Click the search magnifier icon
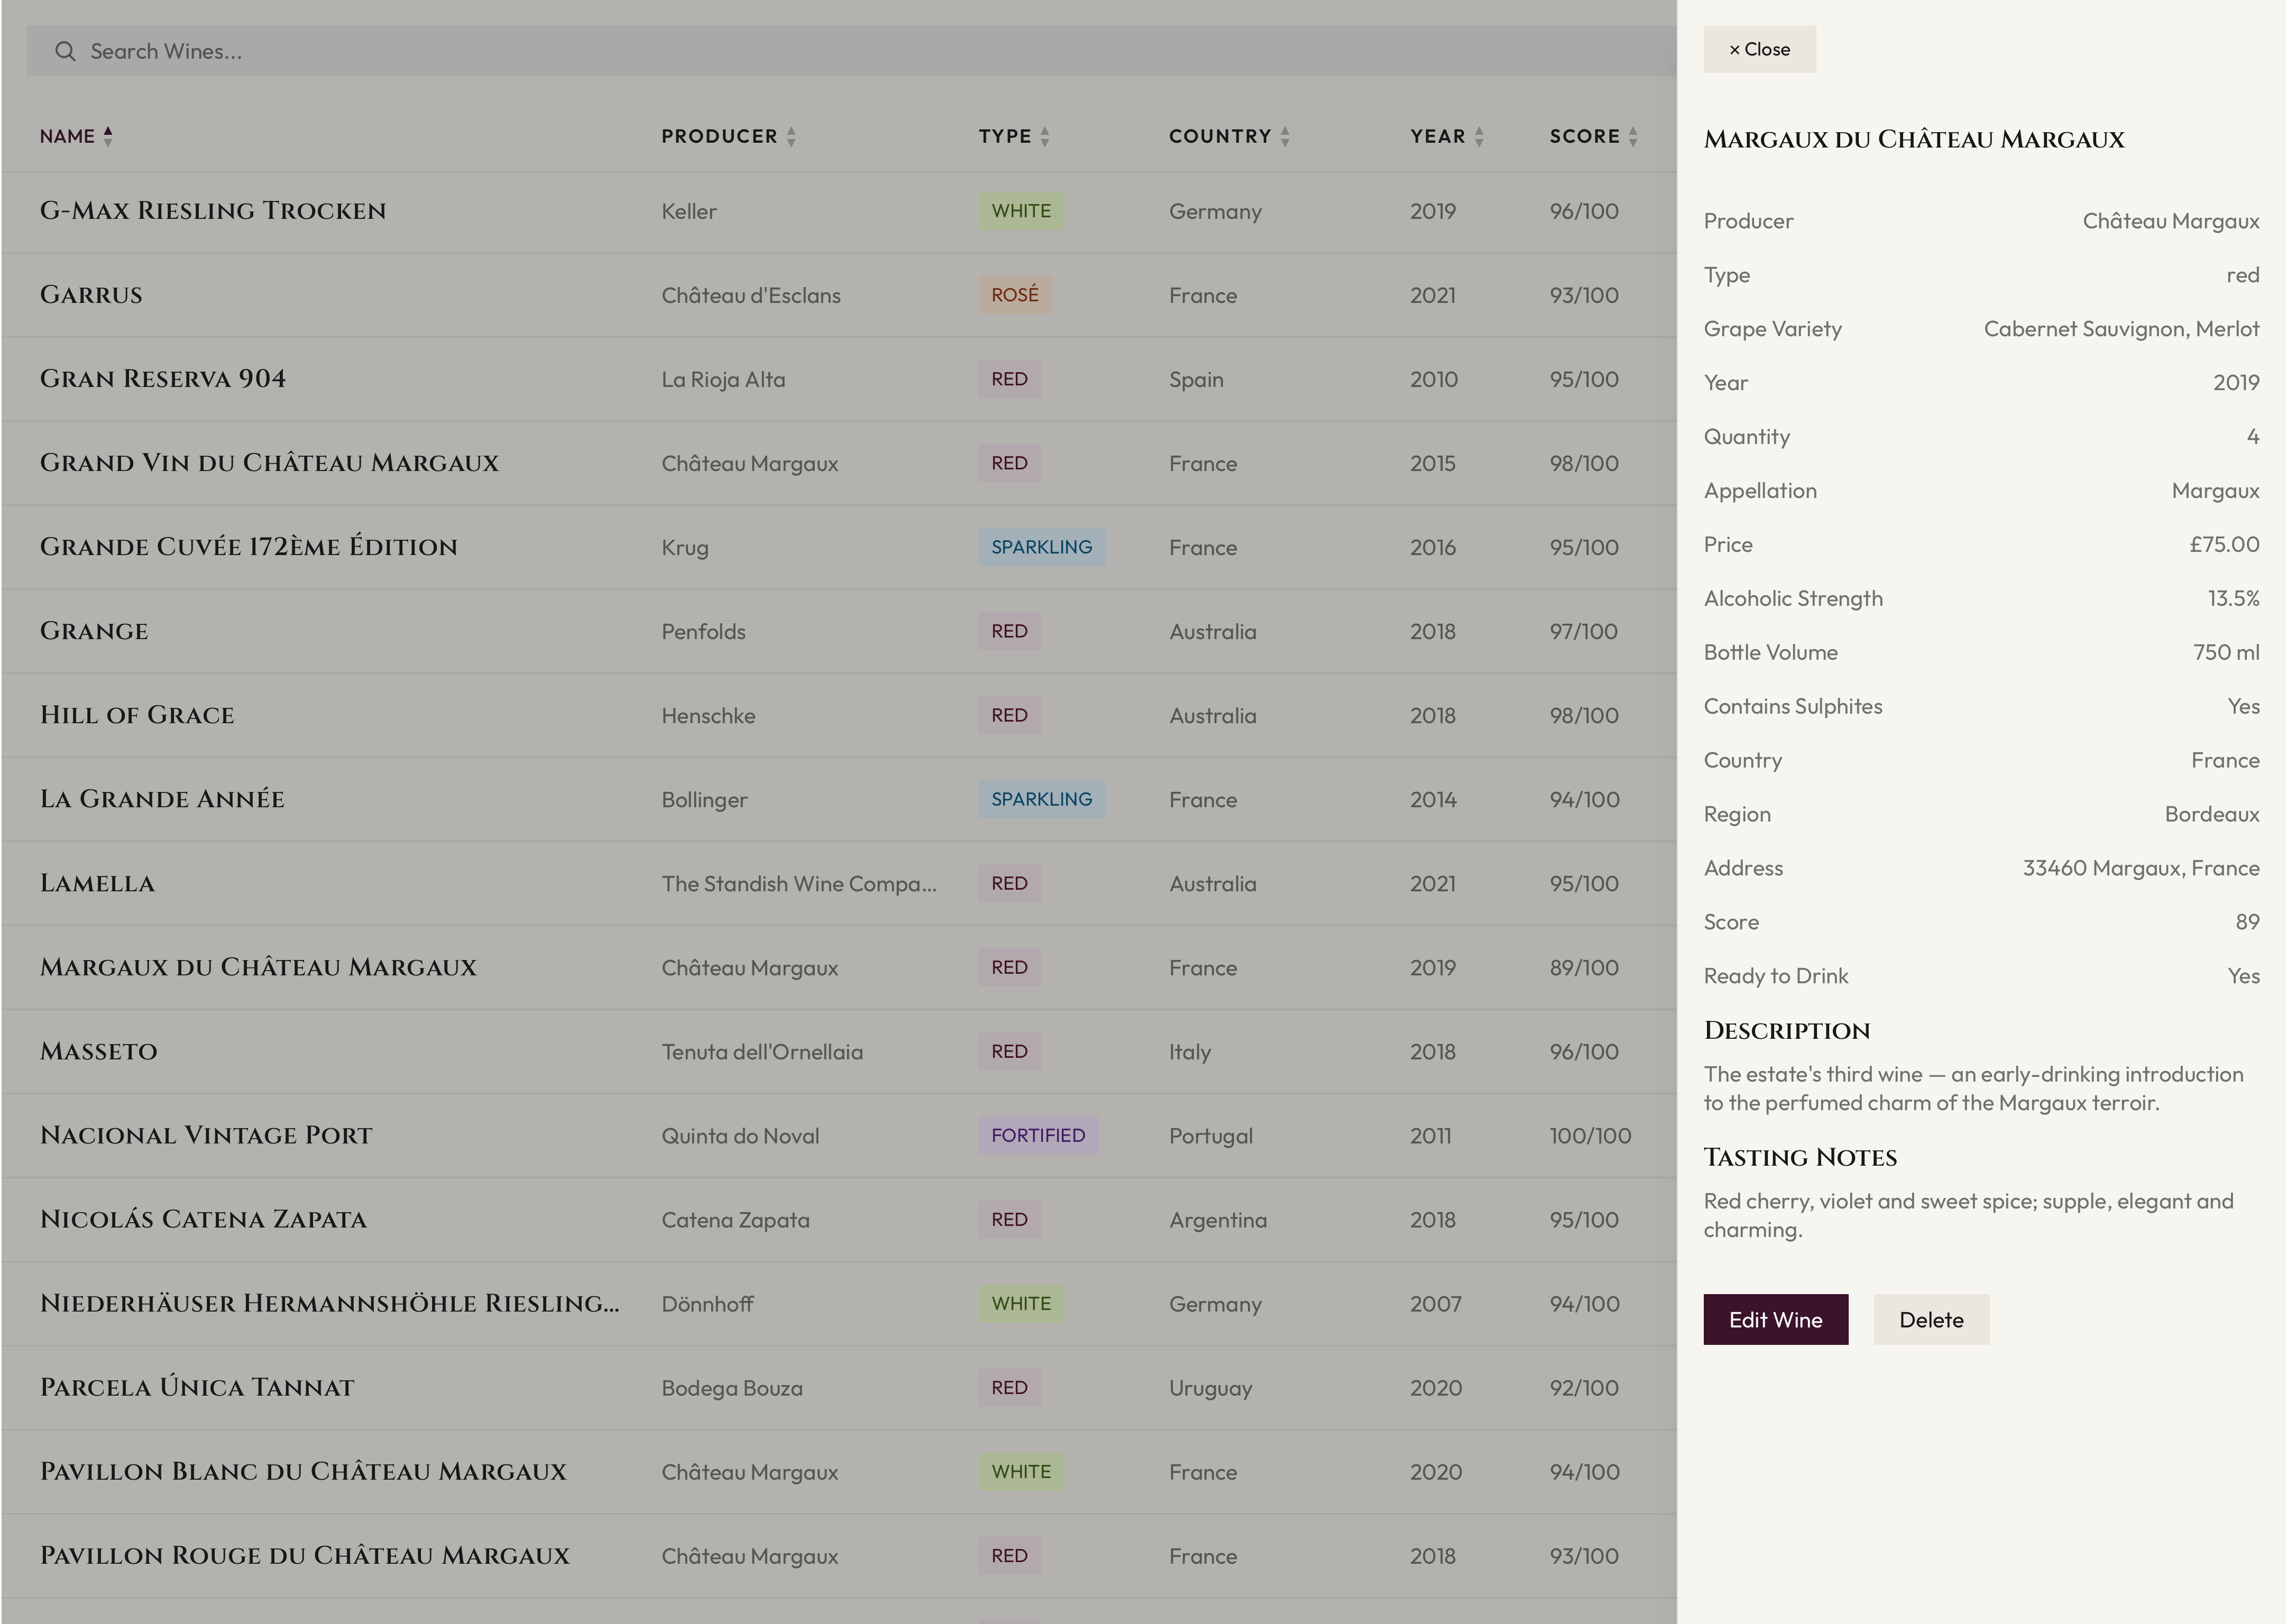Image resolution: width=2286 pixels, height=1624 pixels. click(x=65, y=51)
